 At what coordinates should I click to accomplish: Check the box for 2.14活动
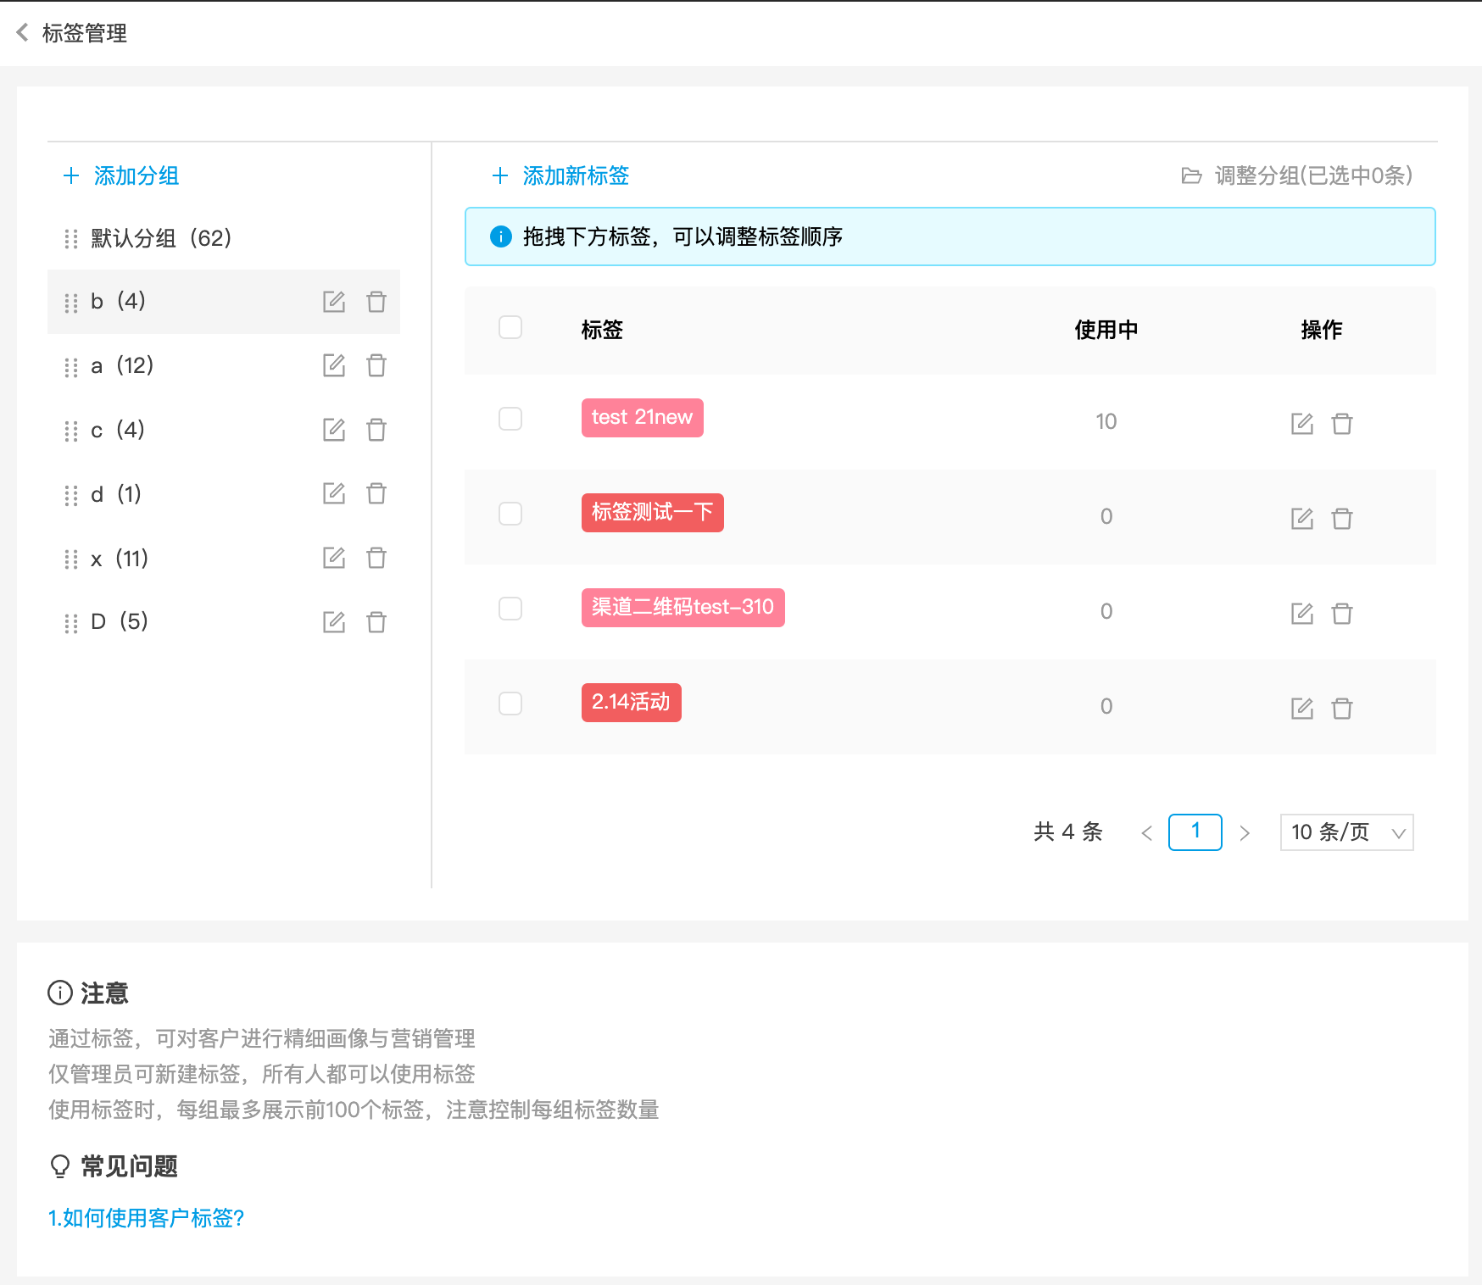510,704
